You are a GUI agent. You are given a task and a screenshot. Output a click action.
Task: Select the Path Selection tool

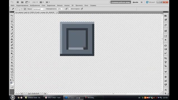click(12, 63)
